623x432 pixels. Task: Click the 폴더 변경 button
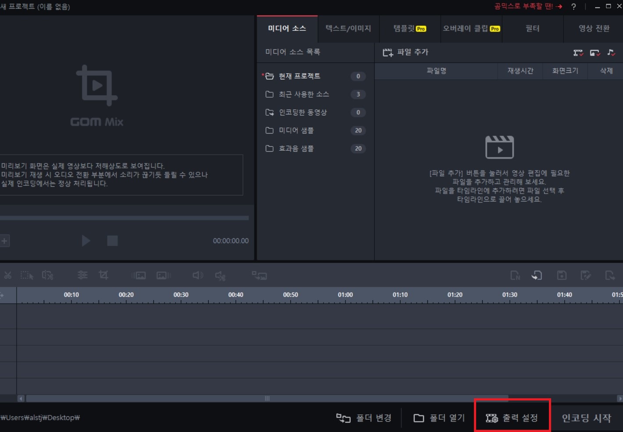tap(364, 418)
